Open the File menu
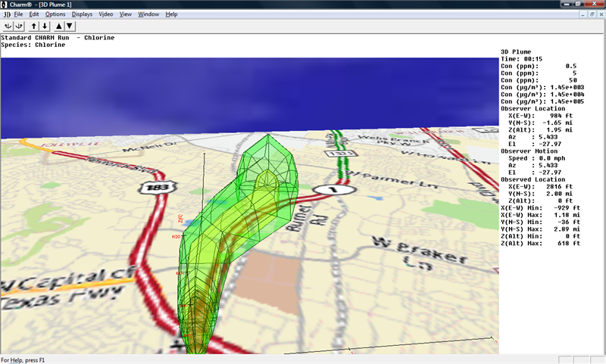Screen dimensions: 606x364 pyautogui.click(x=19, y=14)
